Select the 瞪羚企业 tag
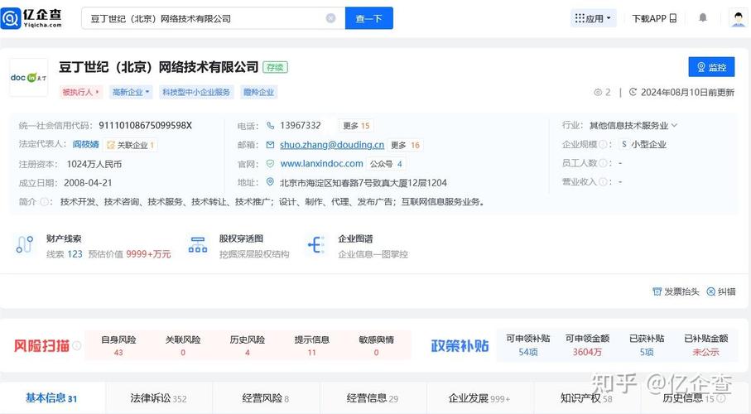The width and height of the screenshot is (751, 414). pyautogui.click(x=258, y=92)
